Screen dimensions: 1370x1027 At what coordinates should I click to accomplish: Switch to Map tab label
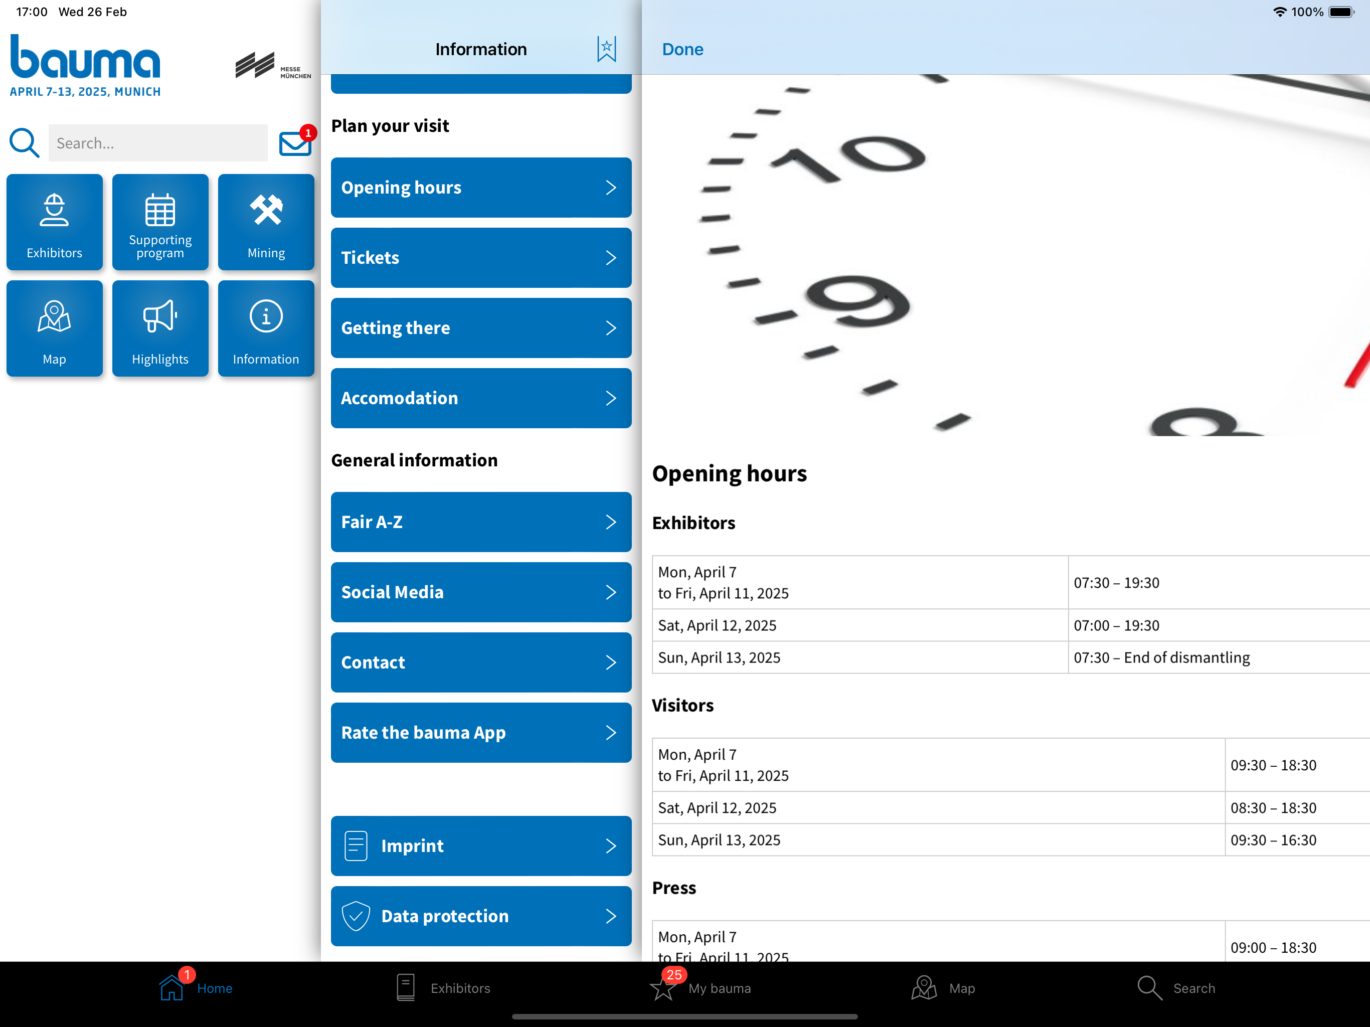962,988
